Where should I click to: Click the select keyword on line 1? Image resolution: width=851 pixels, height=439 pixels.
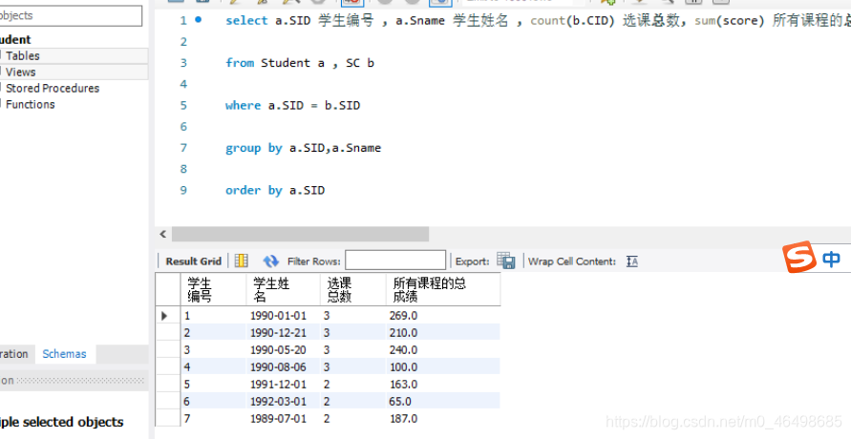(x=247, y=21)
